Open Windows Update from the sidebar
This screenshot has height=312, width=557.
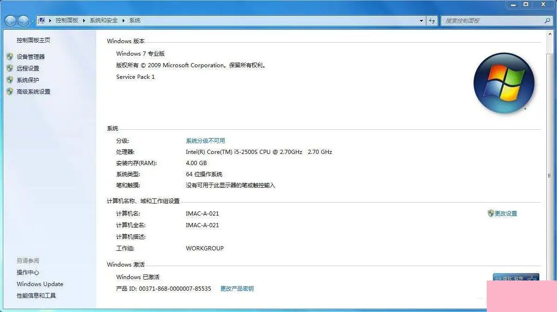pyautogui.click(x=40, y=284)
